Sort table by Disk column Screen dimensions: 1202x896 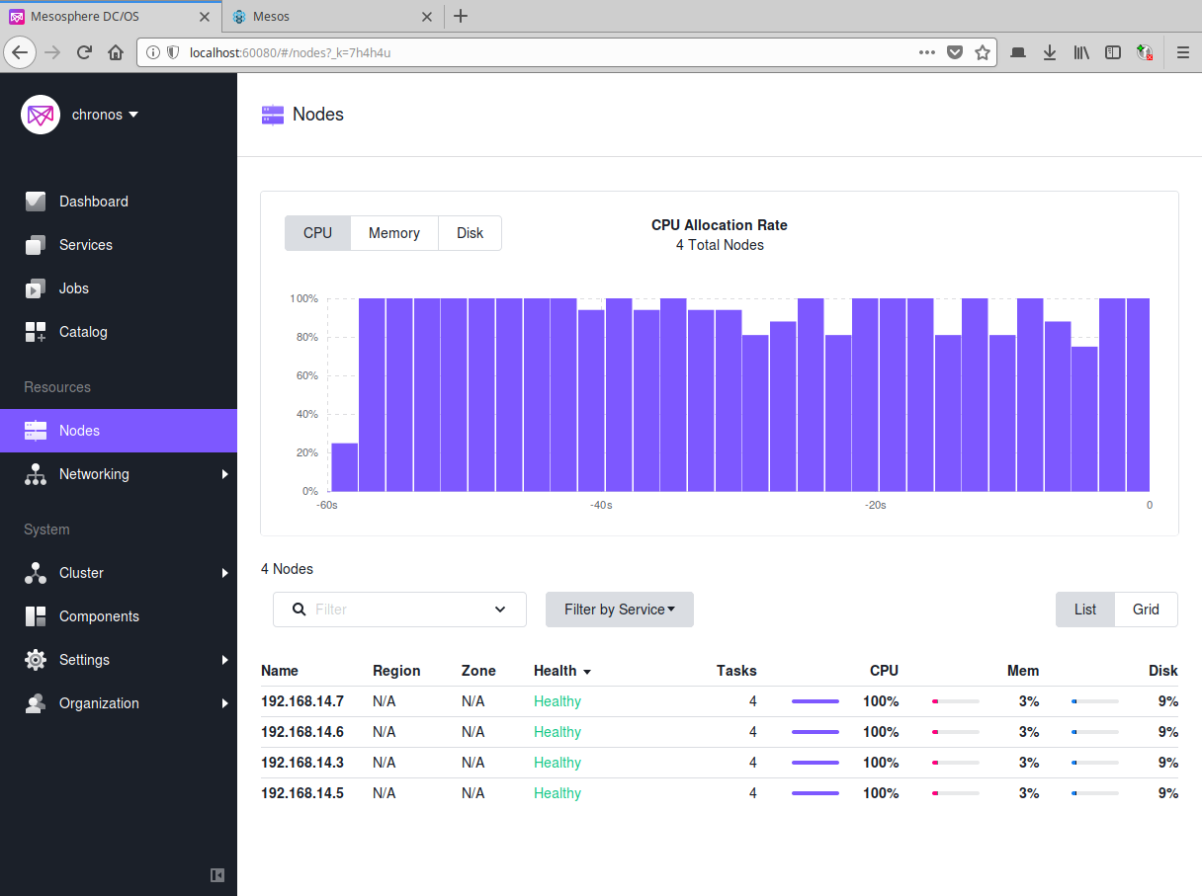pyautogui.click(x=1163, y=671)
